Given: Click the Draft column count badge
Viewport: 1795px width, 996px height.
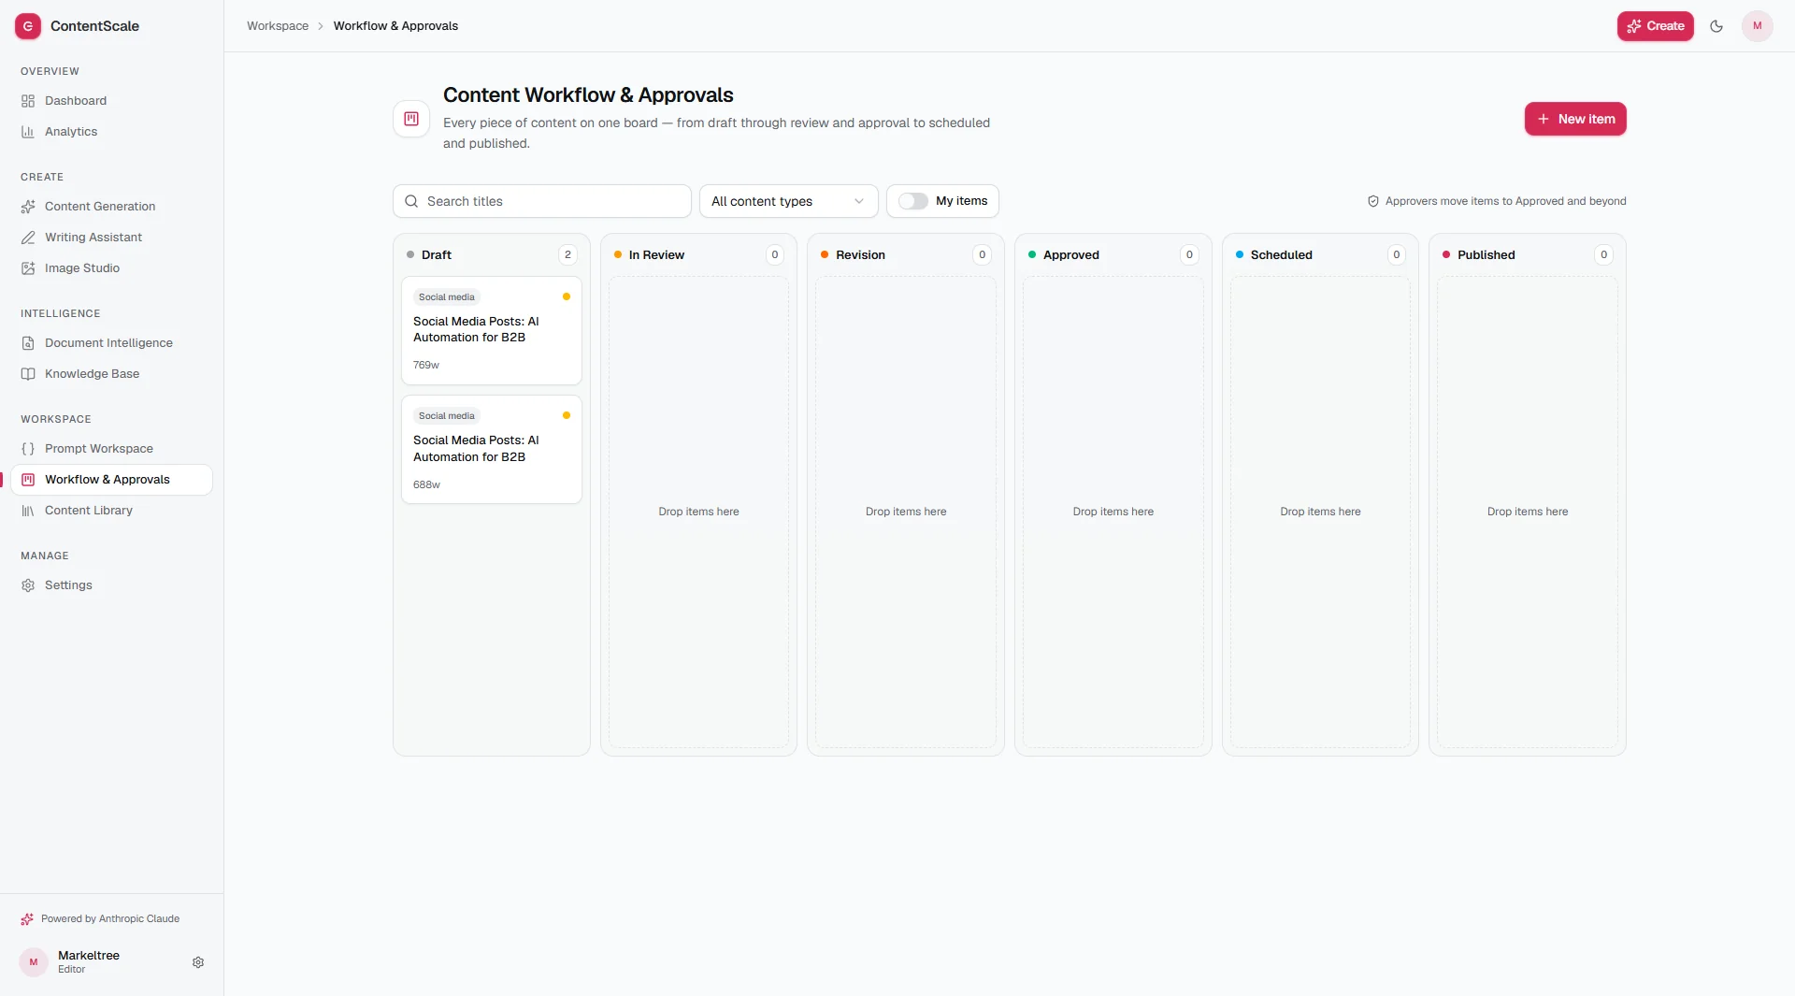Looking at the screenshot, I should 567,254.
